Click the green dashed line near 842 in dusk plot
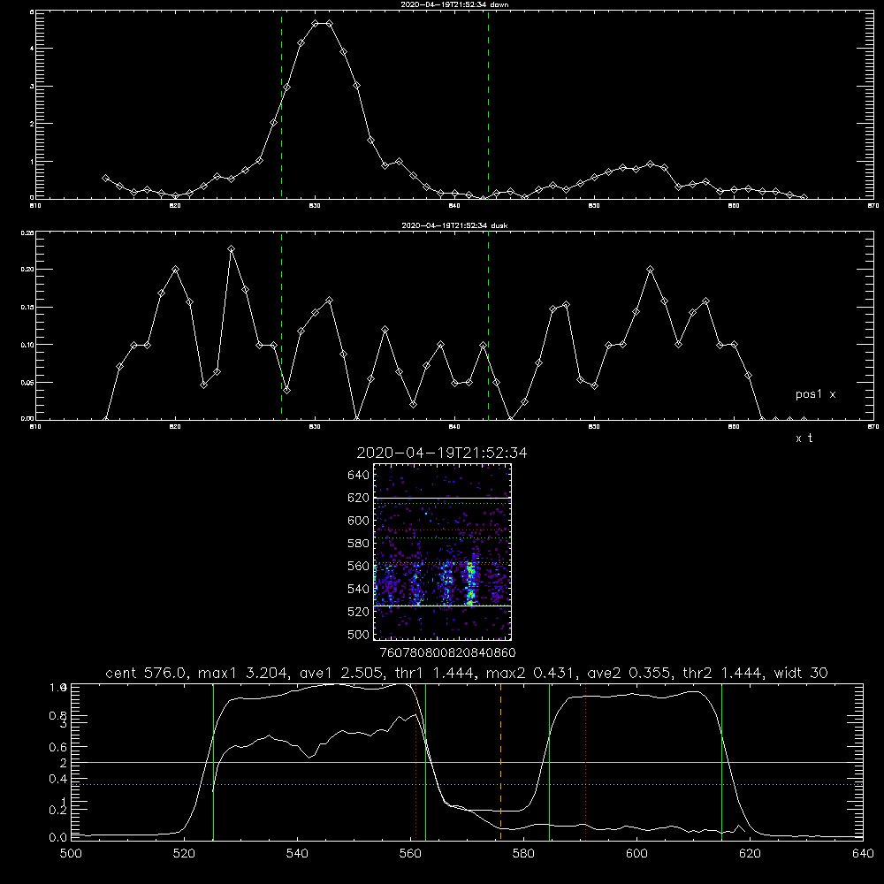 point(488,325)
